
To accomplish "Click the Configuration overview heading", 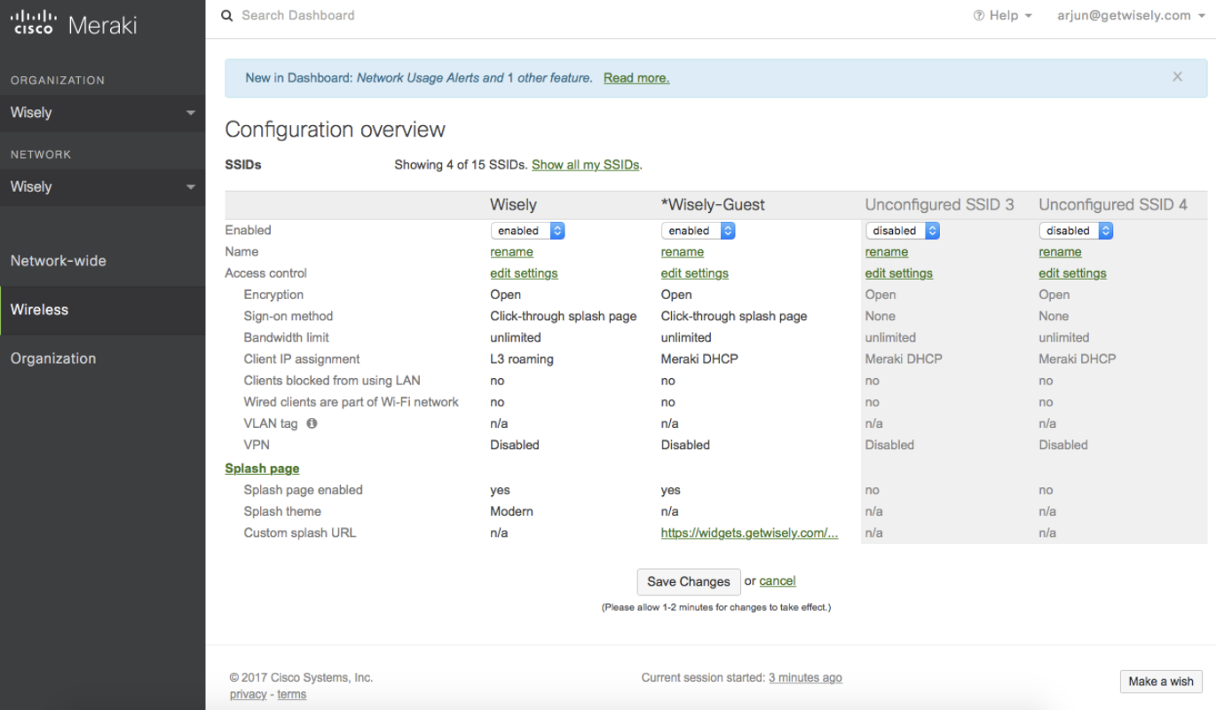I will pyautogui.click(x=336, y=130).
